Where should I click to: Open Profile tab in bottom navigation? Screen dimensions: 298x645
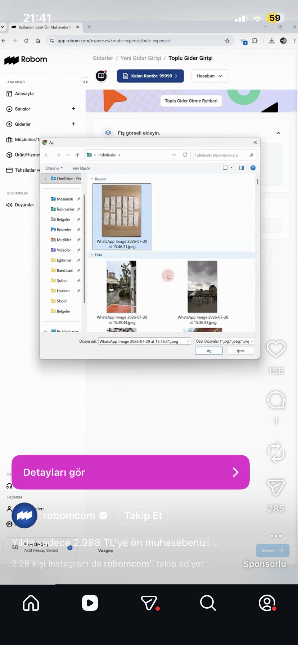pos(267,603)
